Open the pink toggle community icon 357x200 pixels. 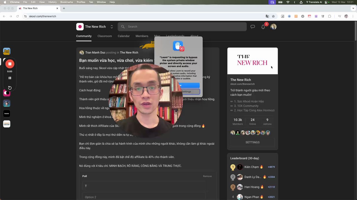(x=7, y=93)
